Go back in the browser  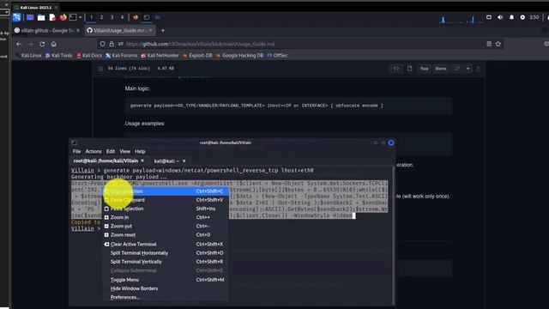click(19, 44)
